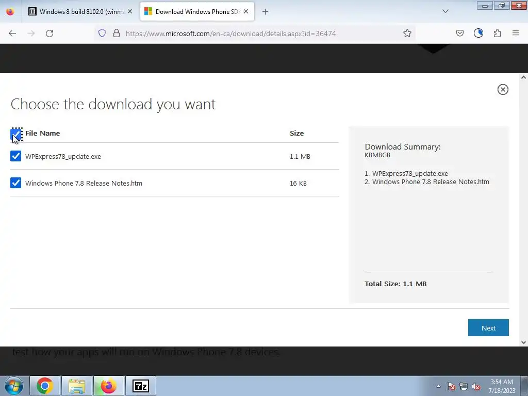This screenshot has width=528, height=396.
Task: Bookmark this page with the star icon
Action: [x=407, y=33]
